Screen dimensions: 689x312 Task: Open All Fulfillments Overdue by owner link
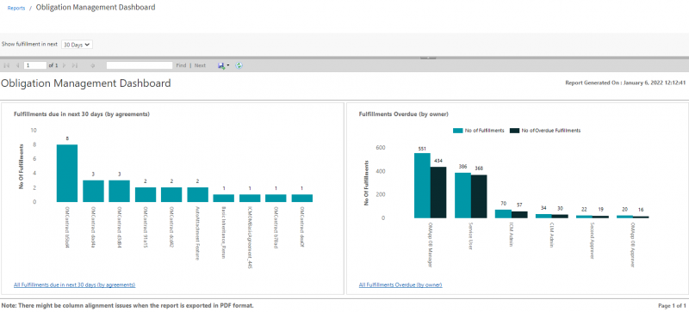[400, 284]
